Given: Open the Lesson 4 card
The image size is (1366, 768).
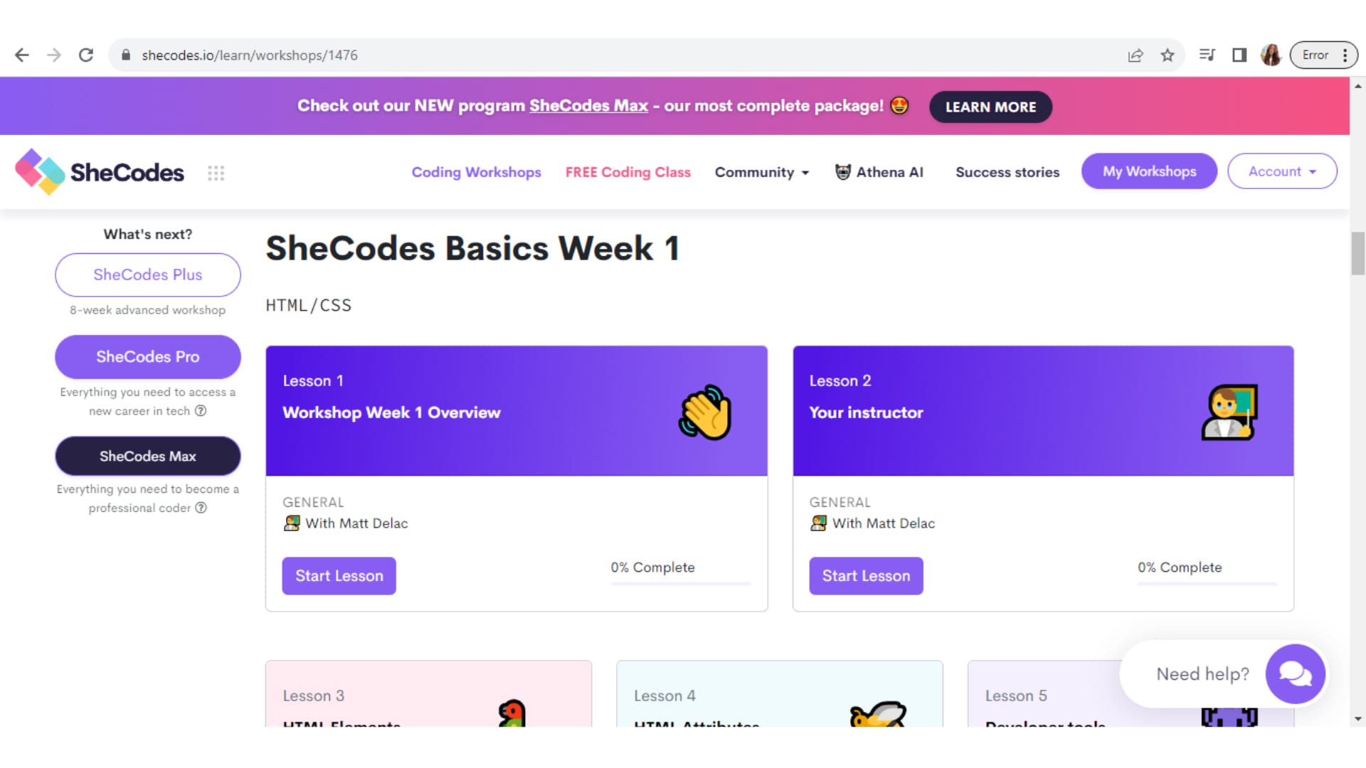Looking at the screenshot, I should pyautogui.click(x=779, y=694).
